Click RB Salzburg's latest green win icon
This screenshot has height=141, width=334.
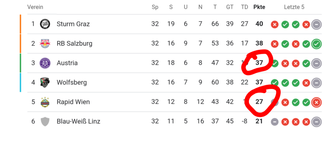(317, 44)
